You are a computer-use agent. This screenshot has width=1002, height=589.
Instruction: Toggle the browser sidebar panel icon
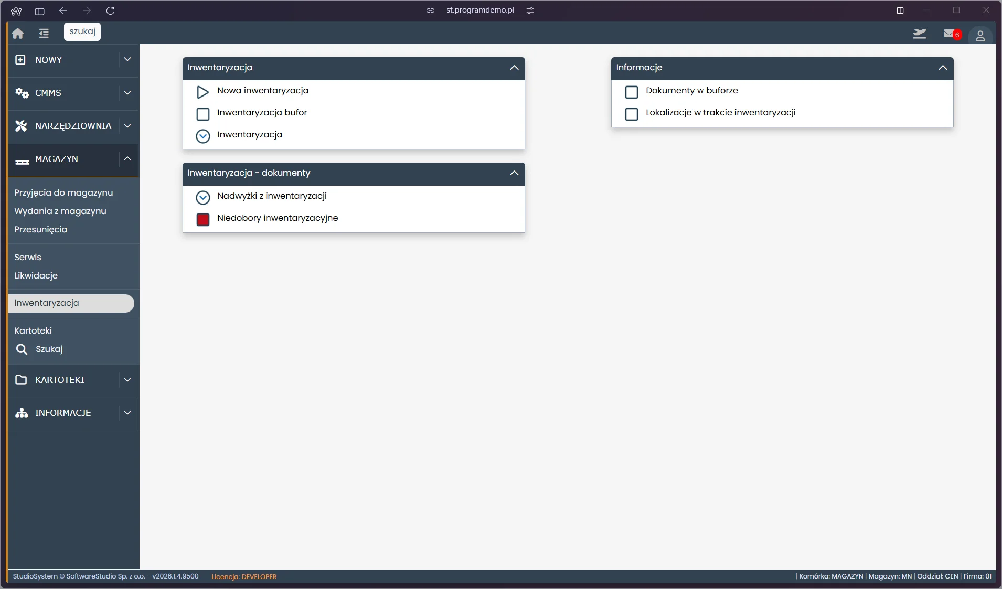pos(39,11)
